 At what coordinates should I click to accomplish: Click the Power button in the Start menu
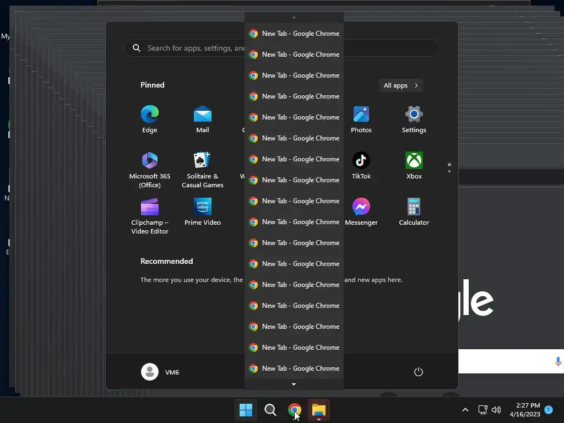click(x=419, y=372)
